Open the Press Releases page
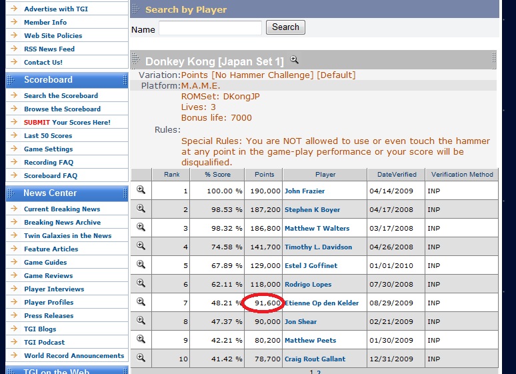 coord(49,315)
